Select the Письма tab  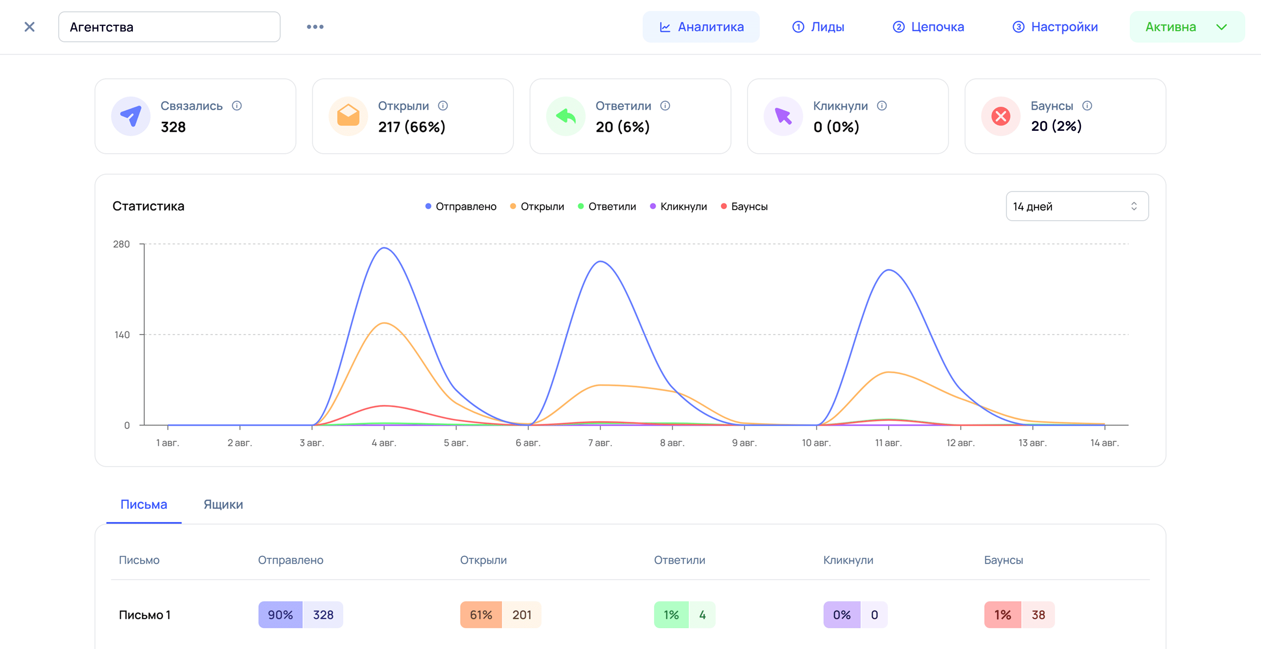143,505
